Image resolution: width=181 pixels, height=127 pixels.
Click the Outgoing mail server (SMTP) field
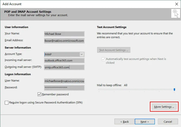coord(64,67)
